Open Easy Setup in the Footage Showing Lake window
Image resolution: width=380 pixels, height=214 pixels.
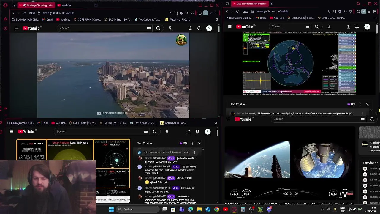tap(216, 13)
